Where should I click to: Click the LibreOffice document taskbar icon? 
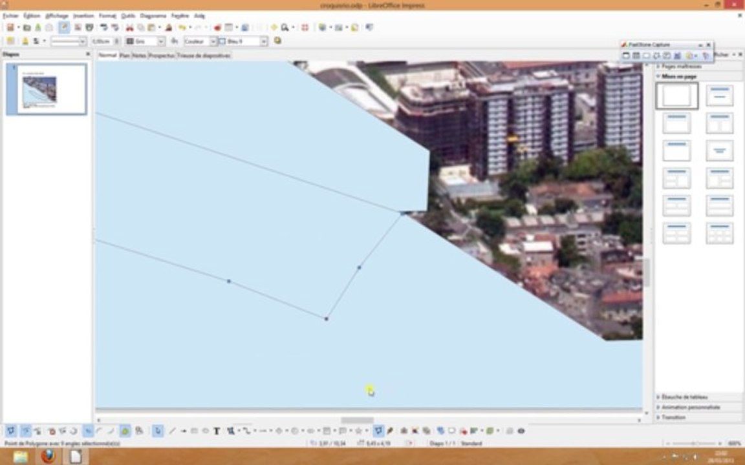click(x=76, y=457)
